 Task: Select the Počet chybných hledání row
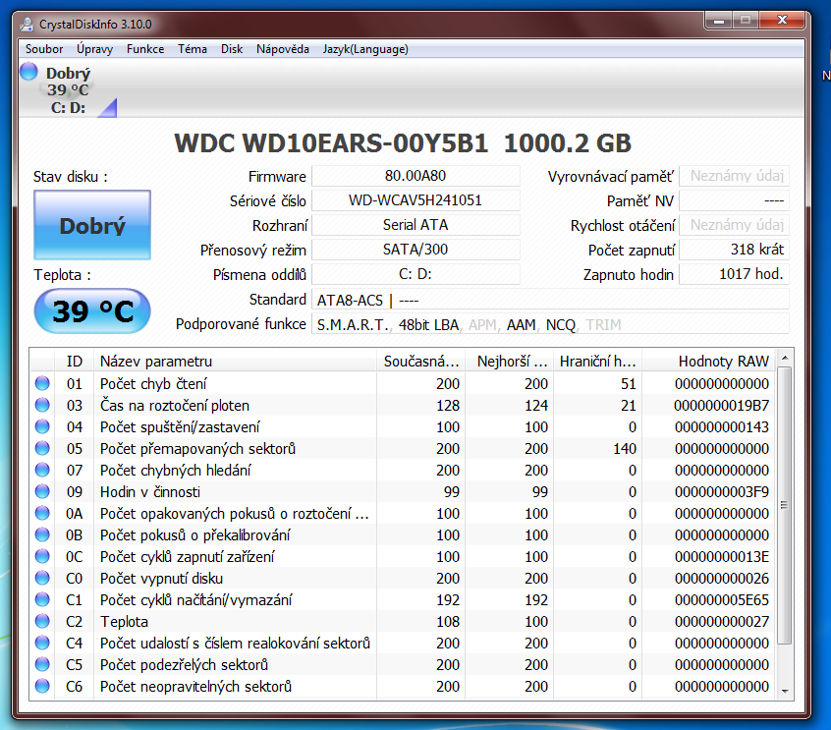coord(403,471)
